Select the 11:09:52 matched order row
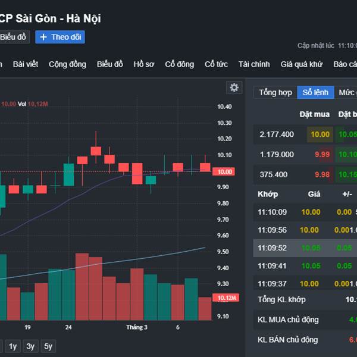The image size is (357, 357). coord(305,248)
